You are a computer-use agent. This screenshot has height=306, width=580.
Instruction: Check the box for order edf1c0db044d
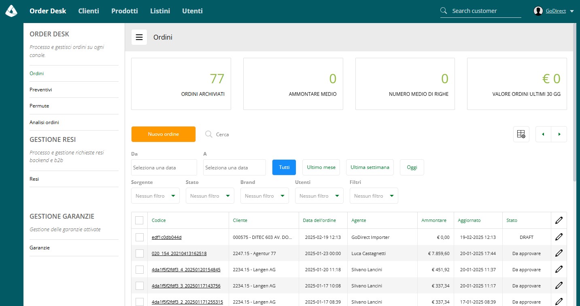139,237
